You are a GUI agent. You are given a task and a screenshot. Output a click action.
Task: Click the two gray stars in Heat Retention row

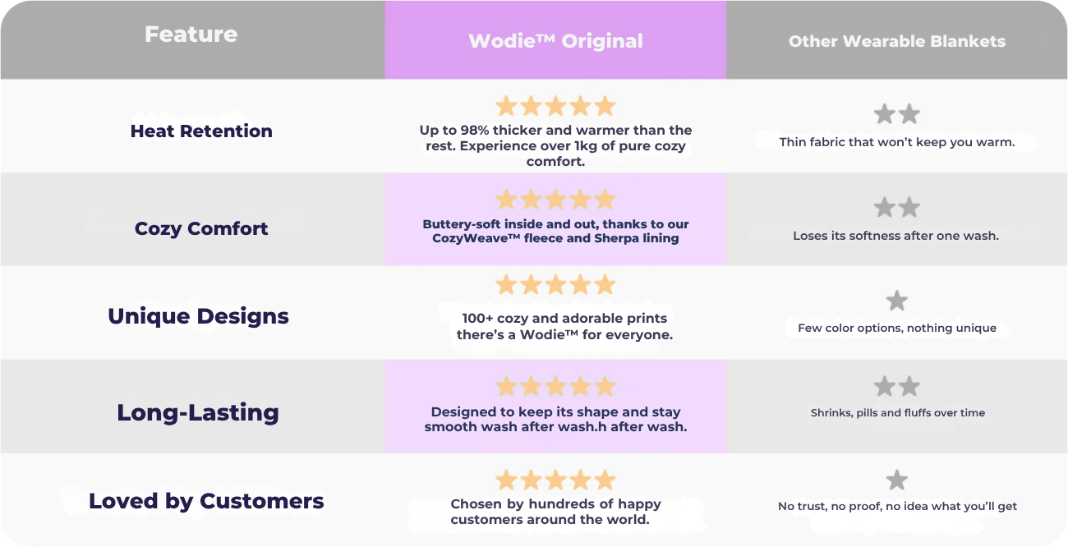896,114
